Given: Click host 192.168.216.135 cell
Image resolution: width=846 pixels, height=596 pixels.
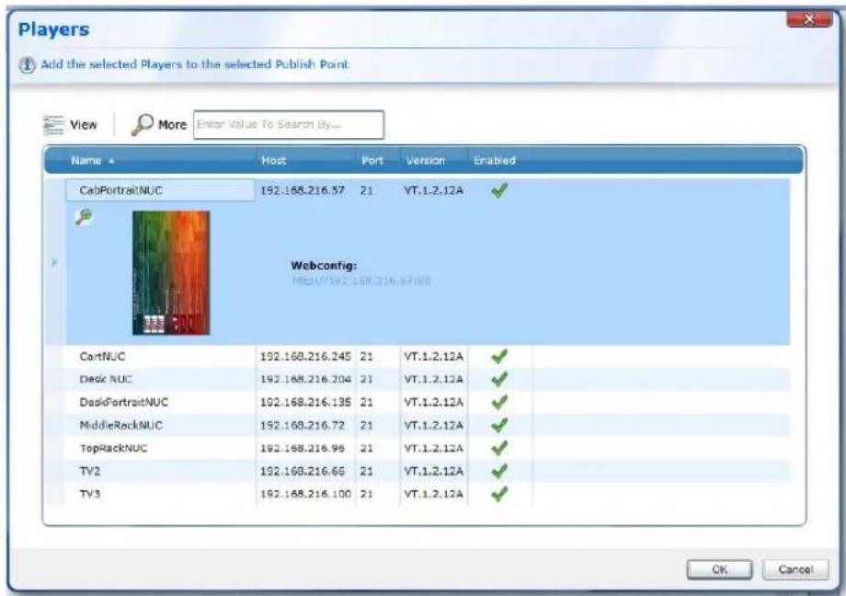Looking at the screenshot, I should [305, 402].
